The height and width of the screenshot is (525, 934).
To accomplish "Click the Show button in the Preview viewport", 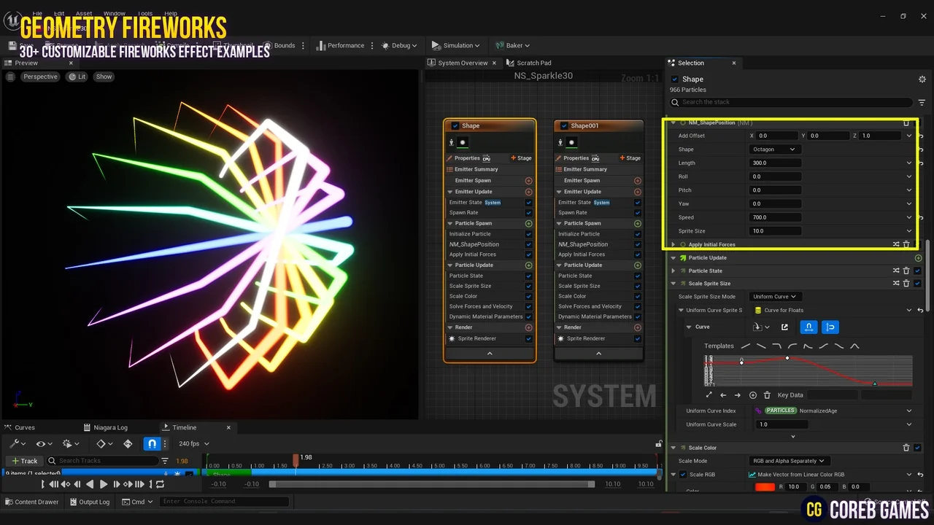I will [x=104, y=76].
